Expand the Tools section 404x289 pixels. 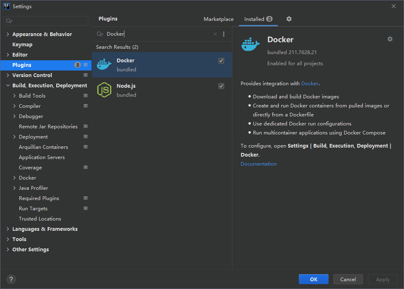pyautogui.click(x=8, y=239)
